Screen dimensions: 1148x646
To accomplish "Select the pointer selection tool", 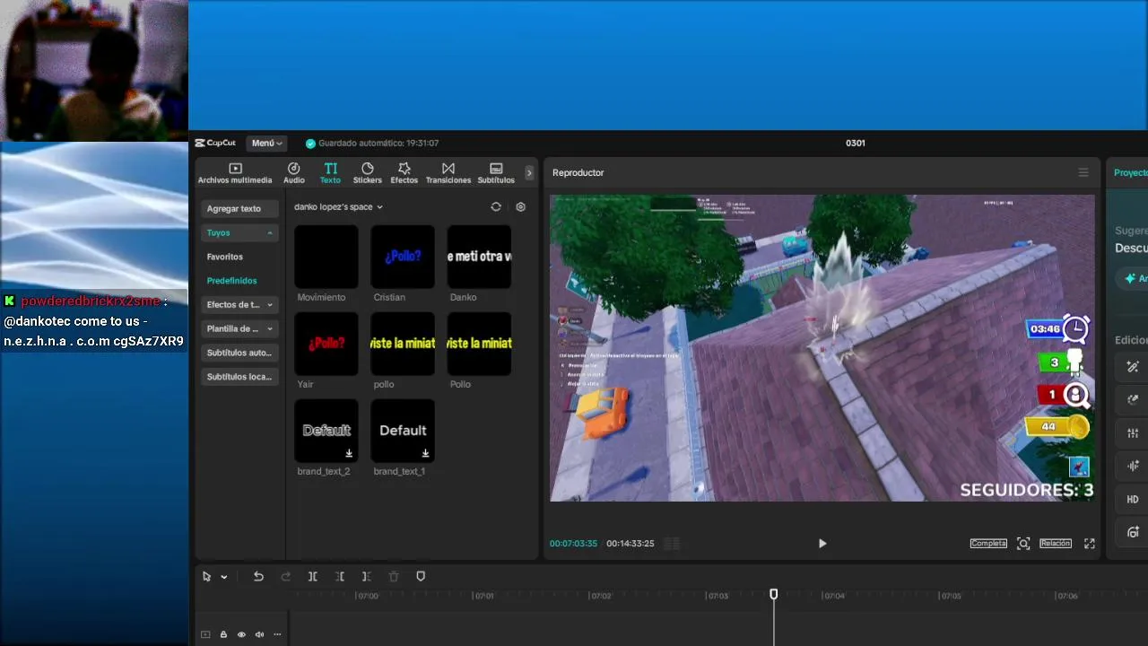I will 206,576.
